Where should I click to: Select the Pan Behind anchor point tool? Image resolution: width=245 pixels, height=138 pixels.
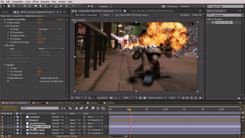tap(30, 6)
